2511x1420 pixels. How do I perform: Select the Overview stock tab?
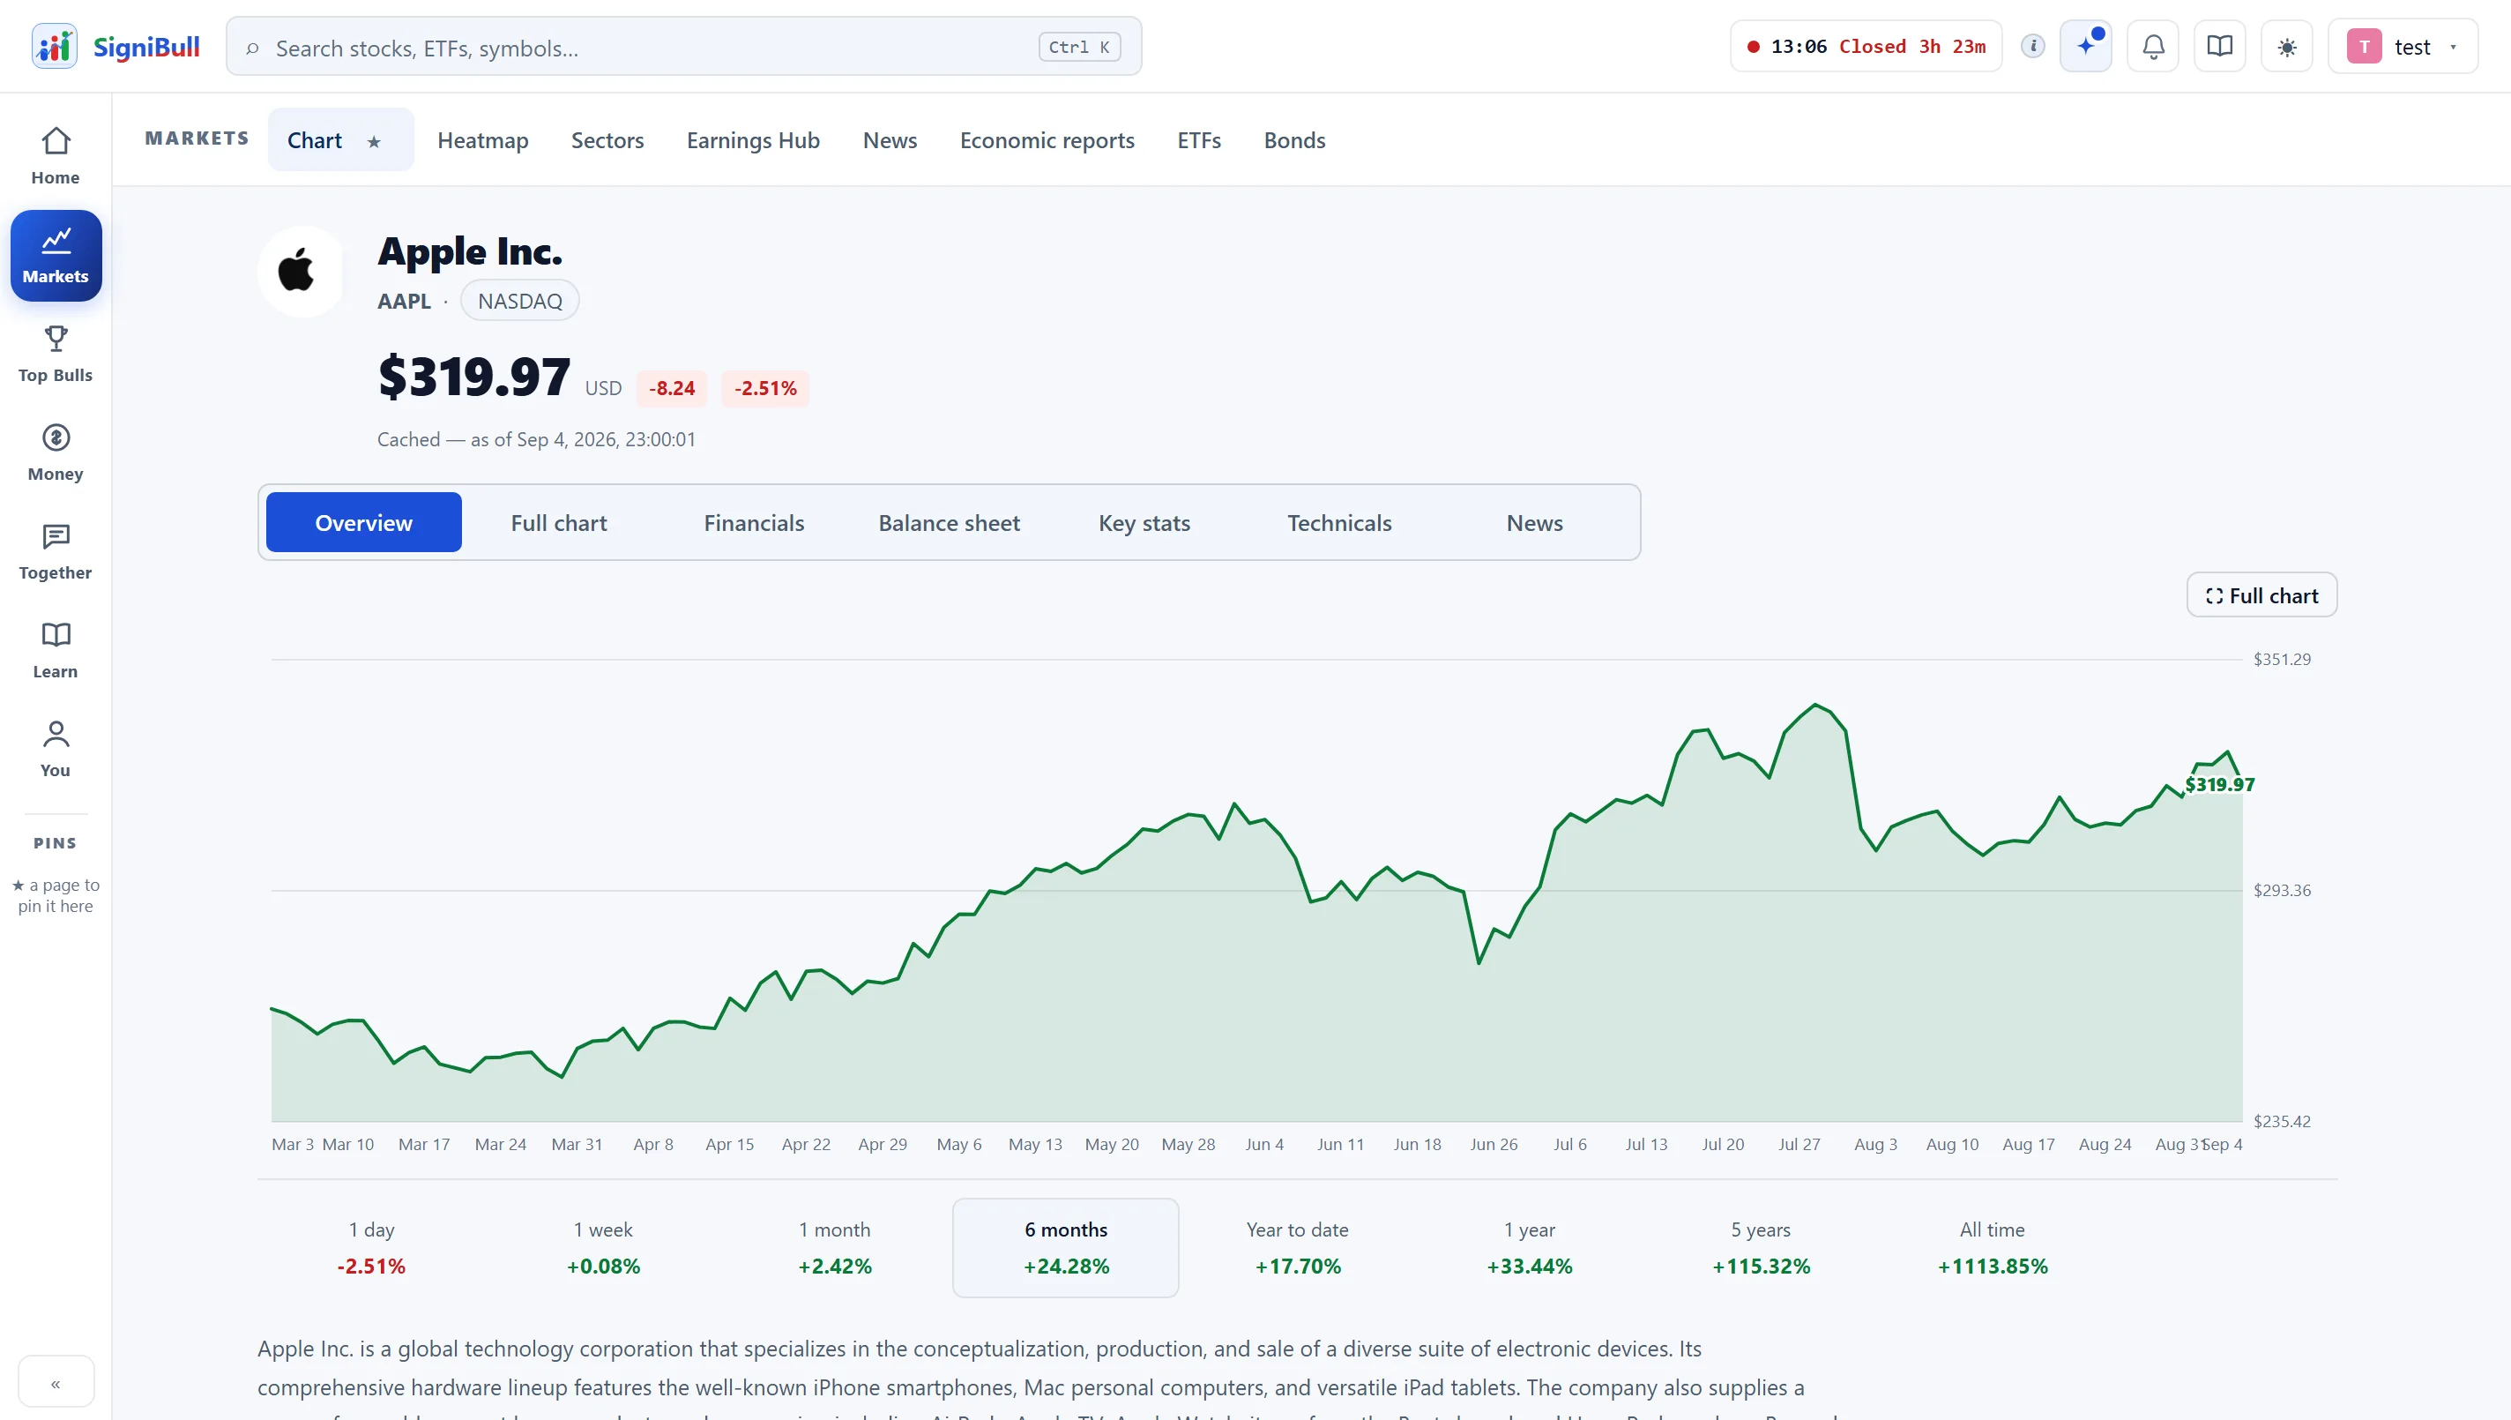(x=363, y=523)
